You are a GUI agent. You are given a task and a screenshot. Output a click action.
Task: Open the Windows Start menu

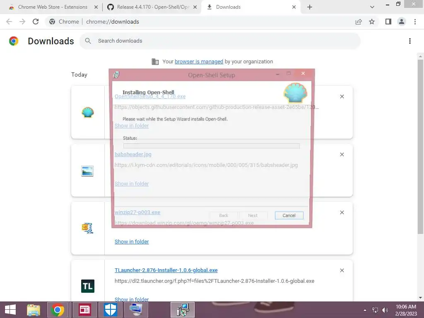(x=10, y=310)
